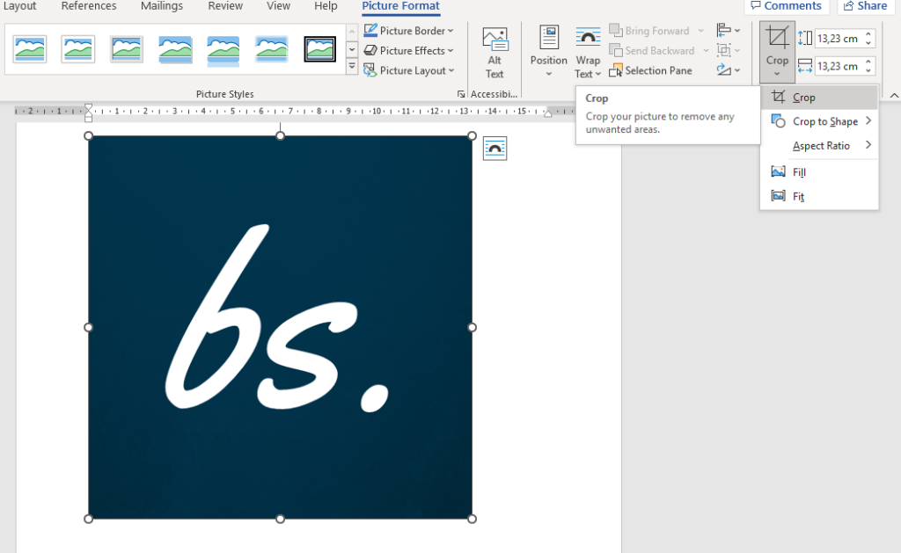
Task: Click the Share button
Action: [x=866, y=6]
